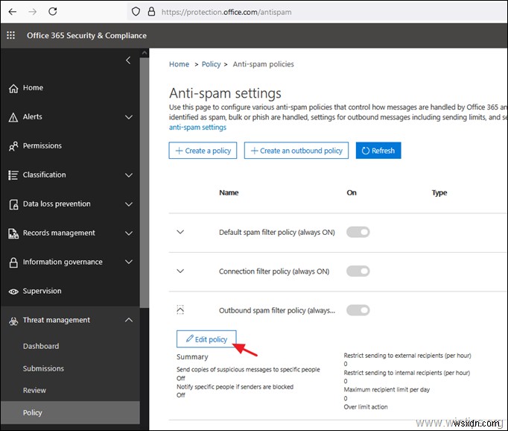Open Home in the left navigation
The image size is (508, 431).
[33, 87]
